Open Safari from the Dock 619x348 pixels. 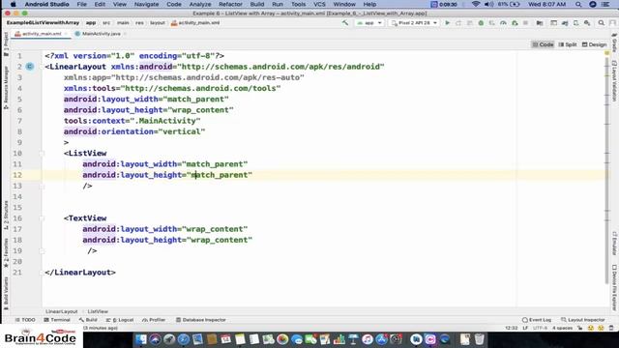[x=184, y=339]
